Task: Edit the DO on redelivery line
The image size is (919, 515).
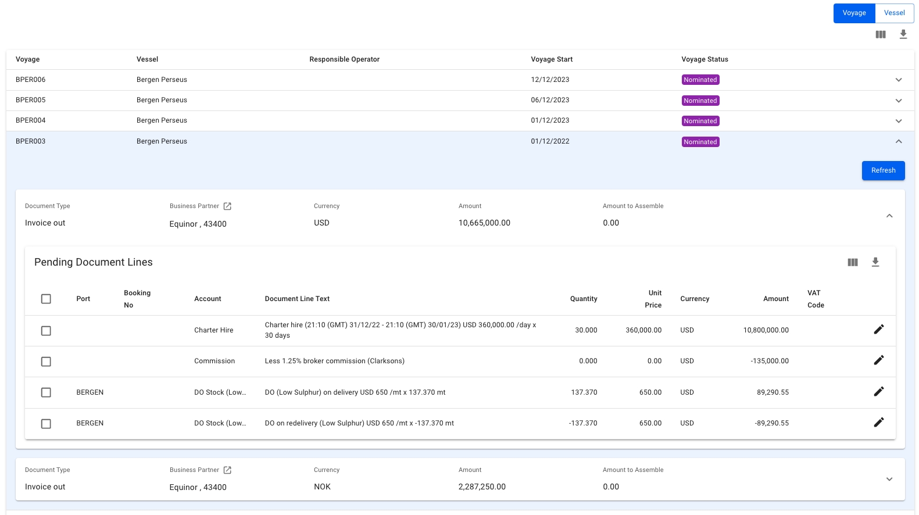Action: tap(878, 423)
